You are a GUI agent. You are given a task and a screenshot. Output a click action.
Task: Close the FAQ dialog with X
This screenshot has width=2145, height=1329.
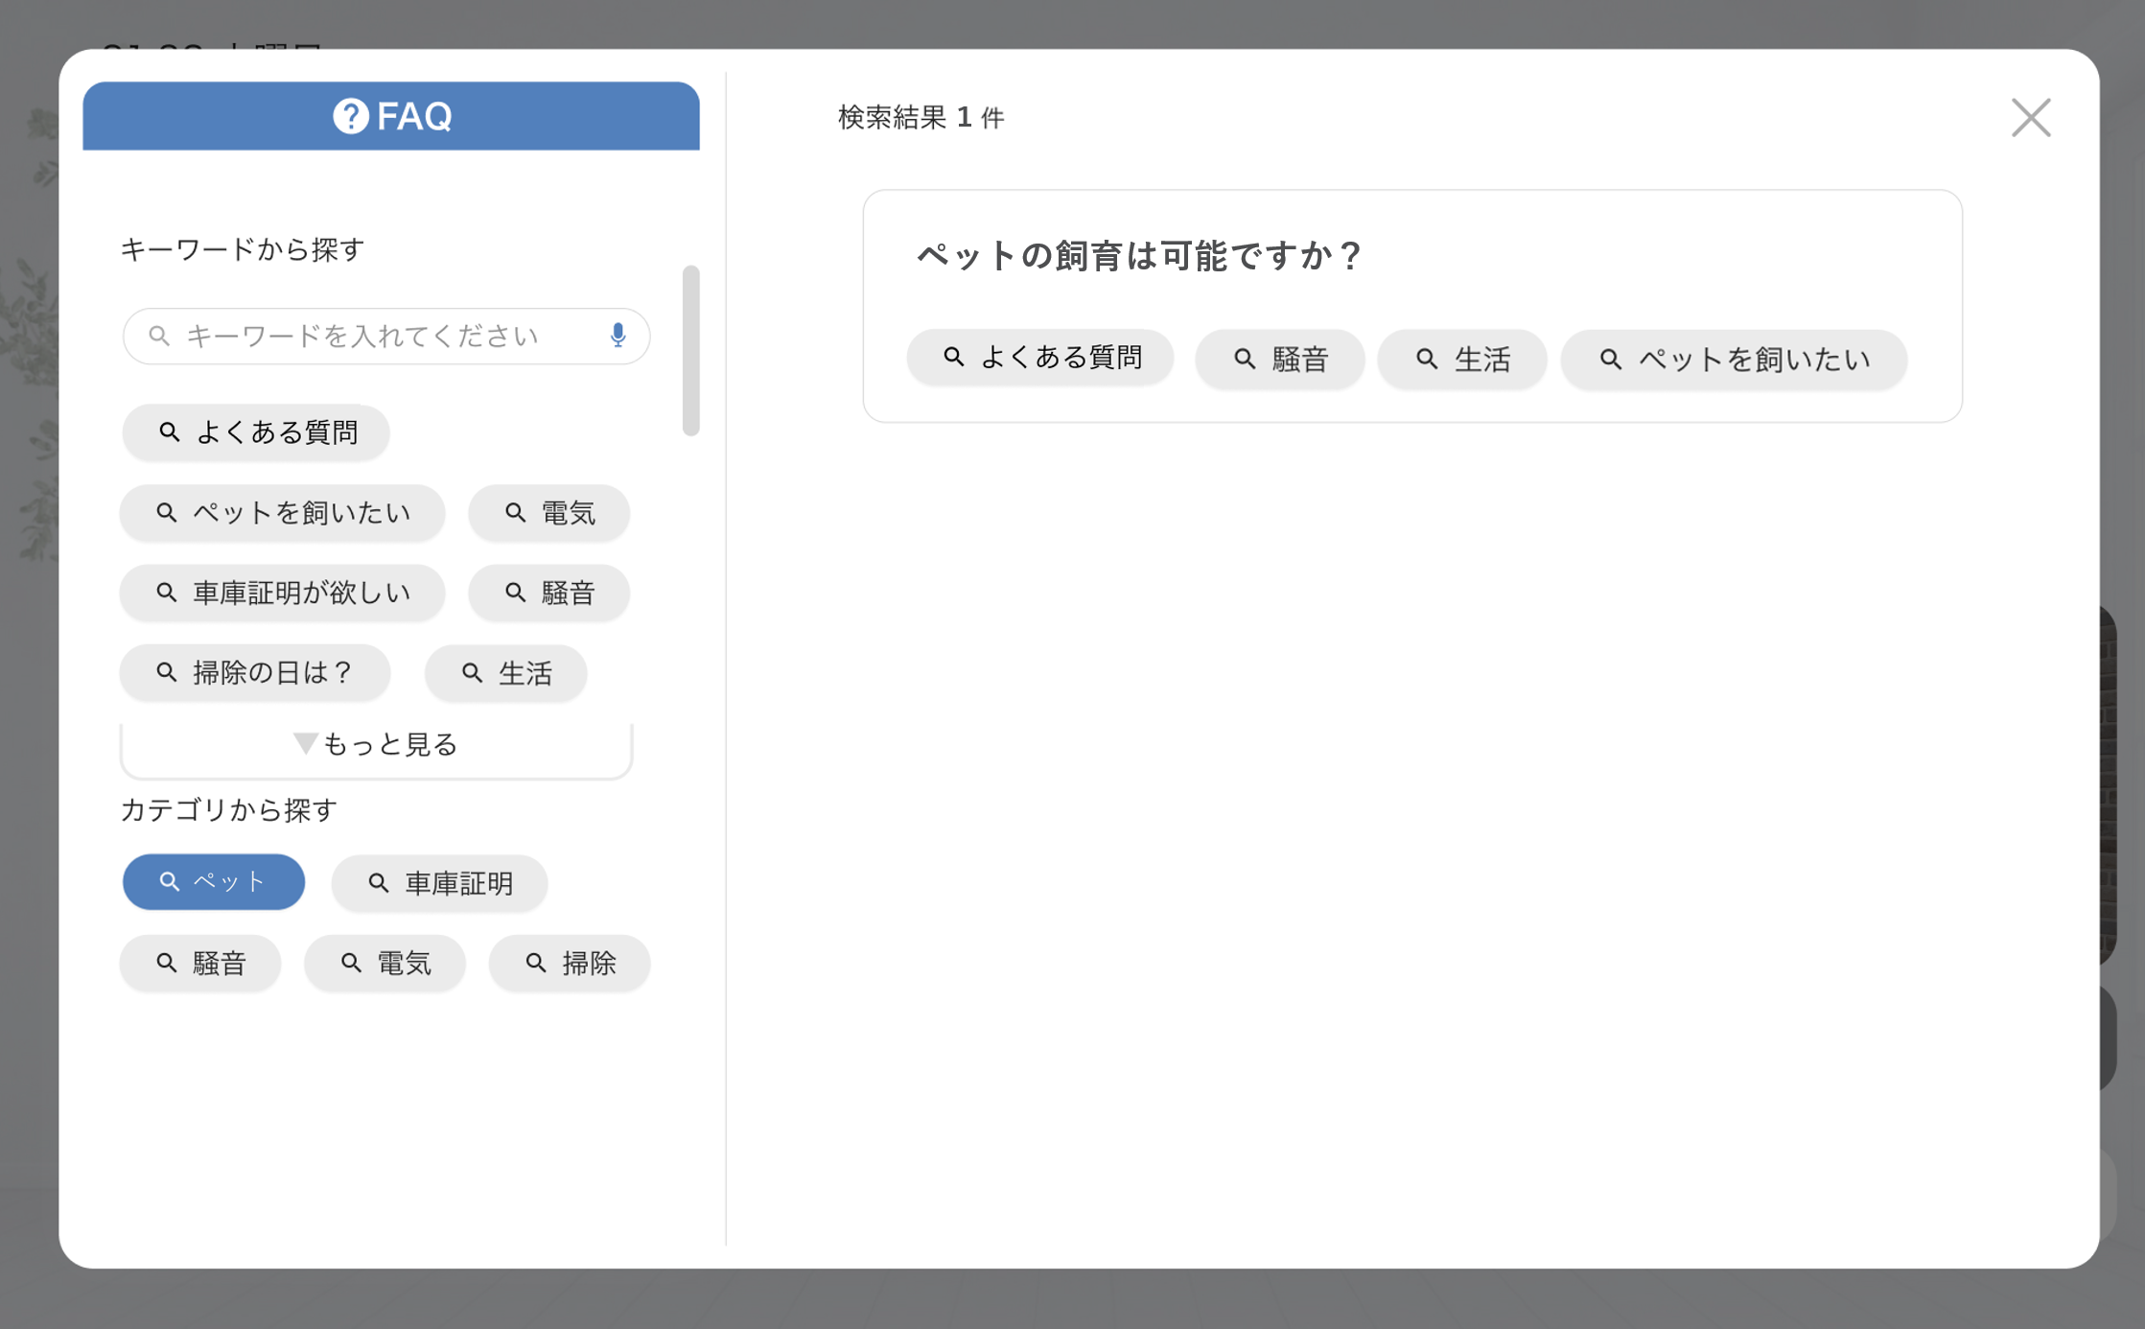[x=2030, y=118]
